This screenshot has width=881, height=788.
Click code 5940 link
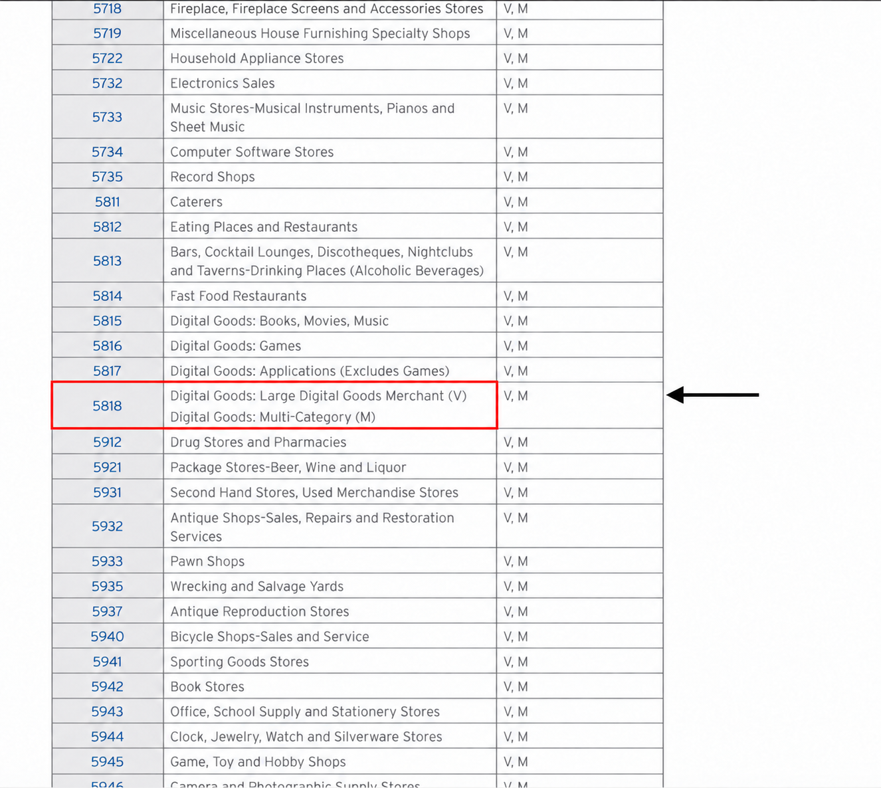click(x=107, y=637)
